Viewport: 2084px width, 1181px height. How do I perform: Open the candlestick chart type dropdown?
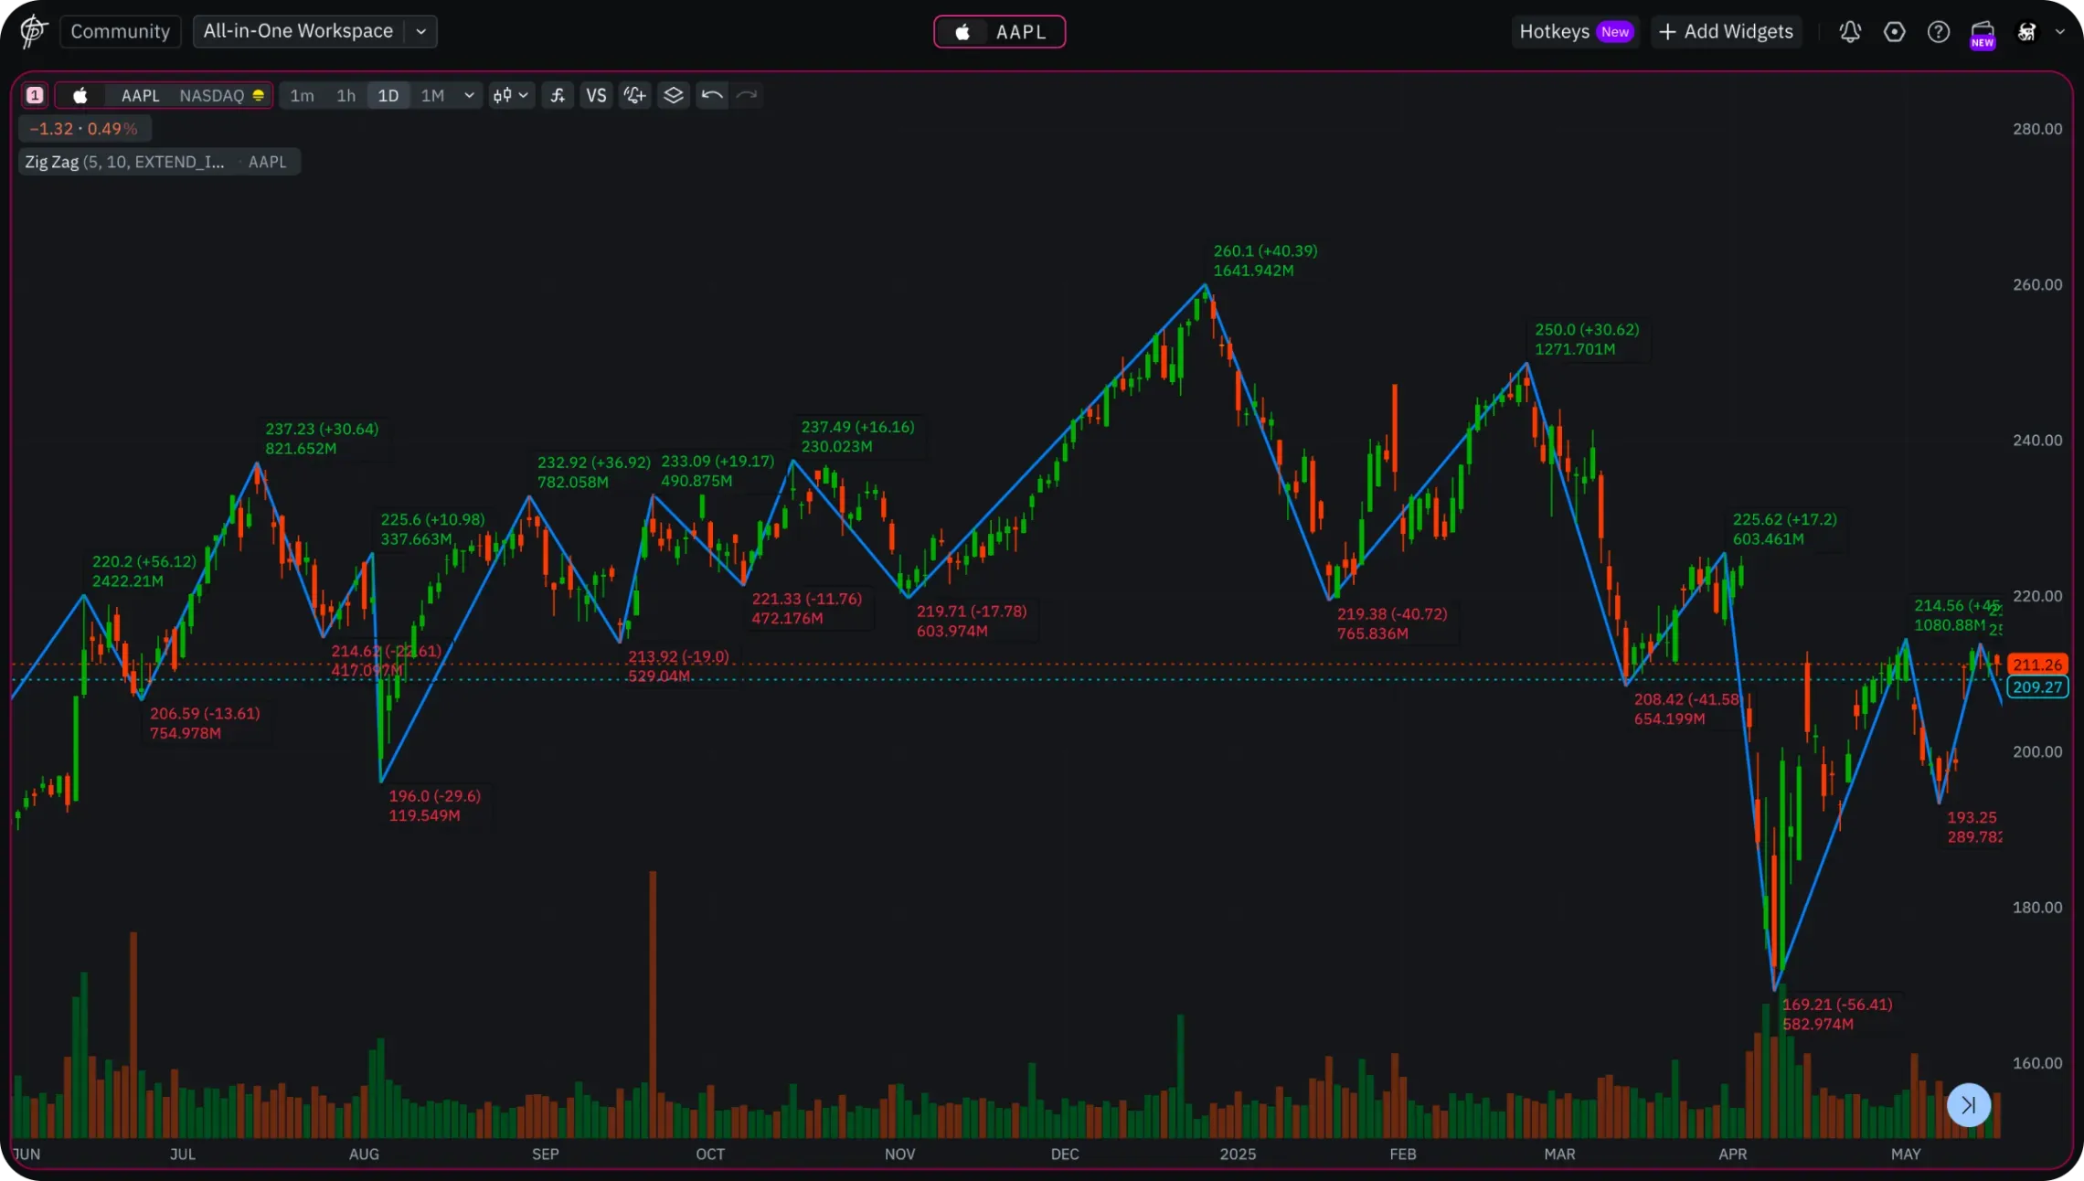coord(510,95)
